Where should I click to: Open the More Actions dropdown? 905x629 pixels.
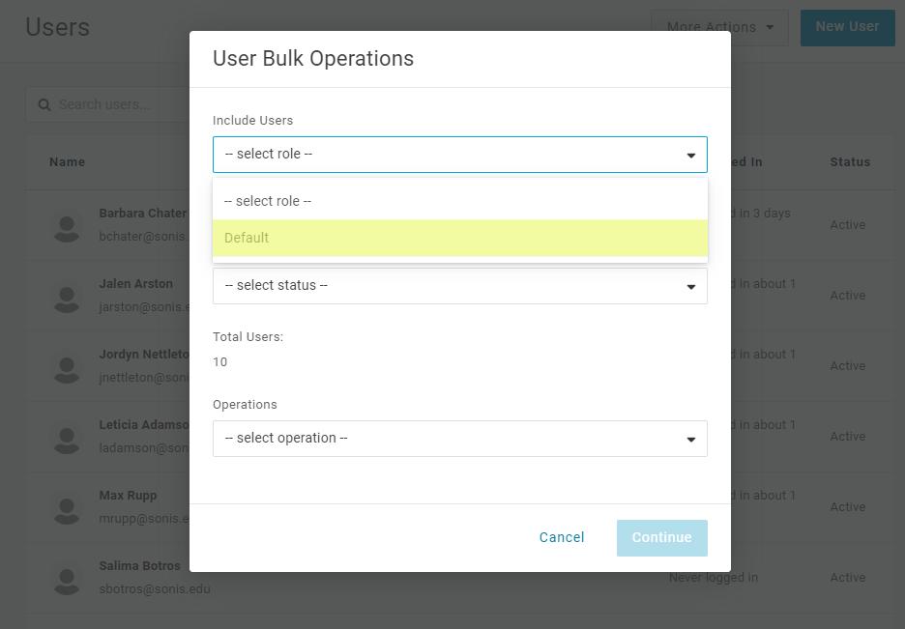click(719, 27)
